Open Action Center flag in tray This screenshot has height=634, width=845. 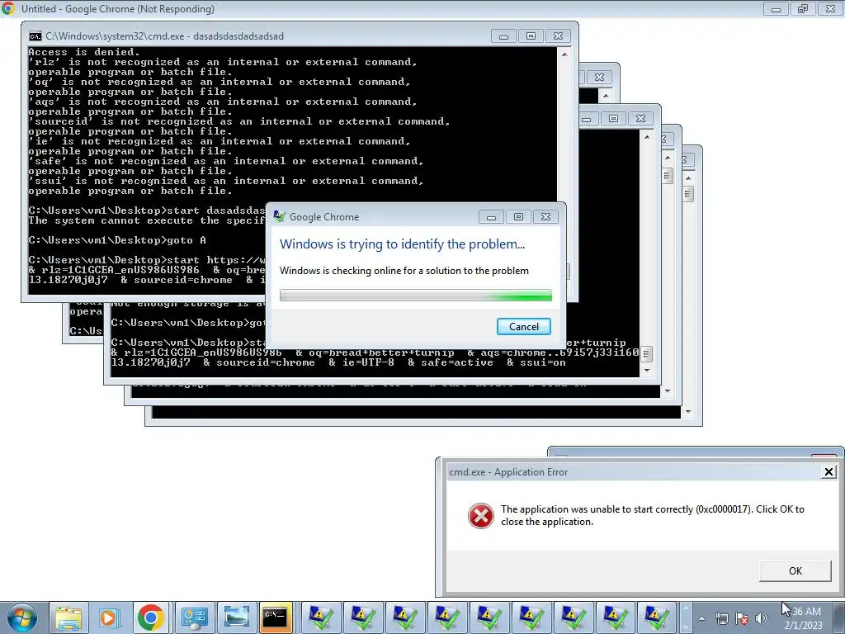pyautogui.click(x=742, y=618)
